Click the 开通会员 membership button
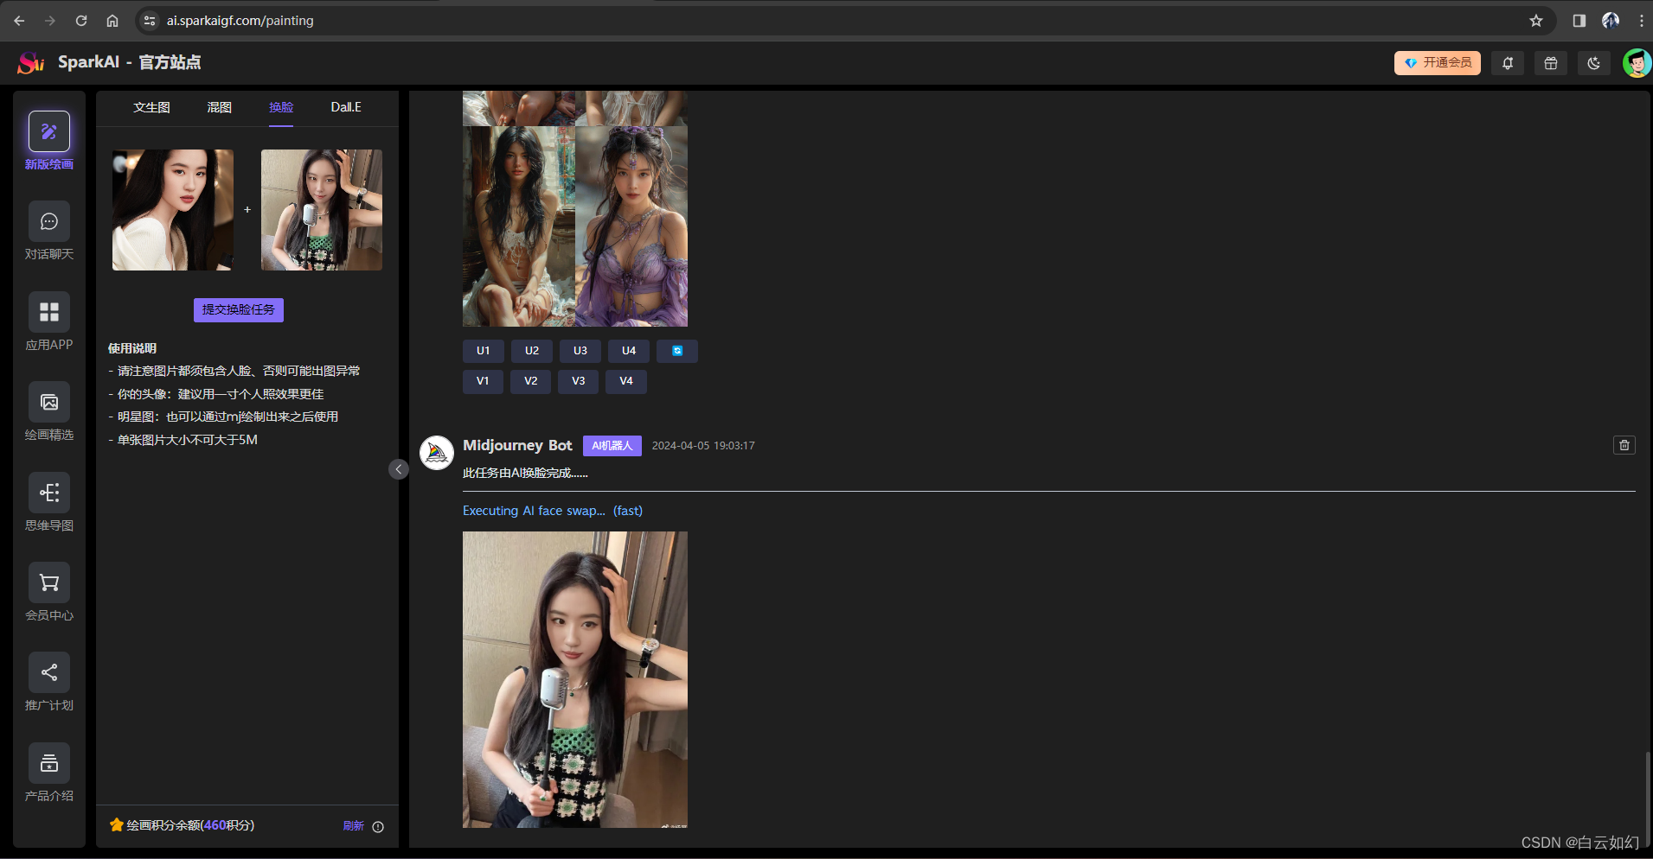The height and width of the screenshot is (859, 1653). [1438, 63]
